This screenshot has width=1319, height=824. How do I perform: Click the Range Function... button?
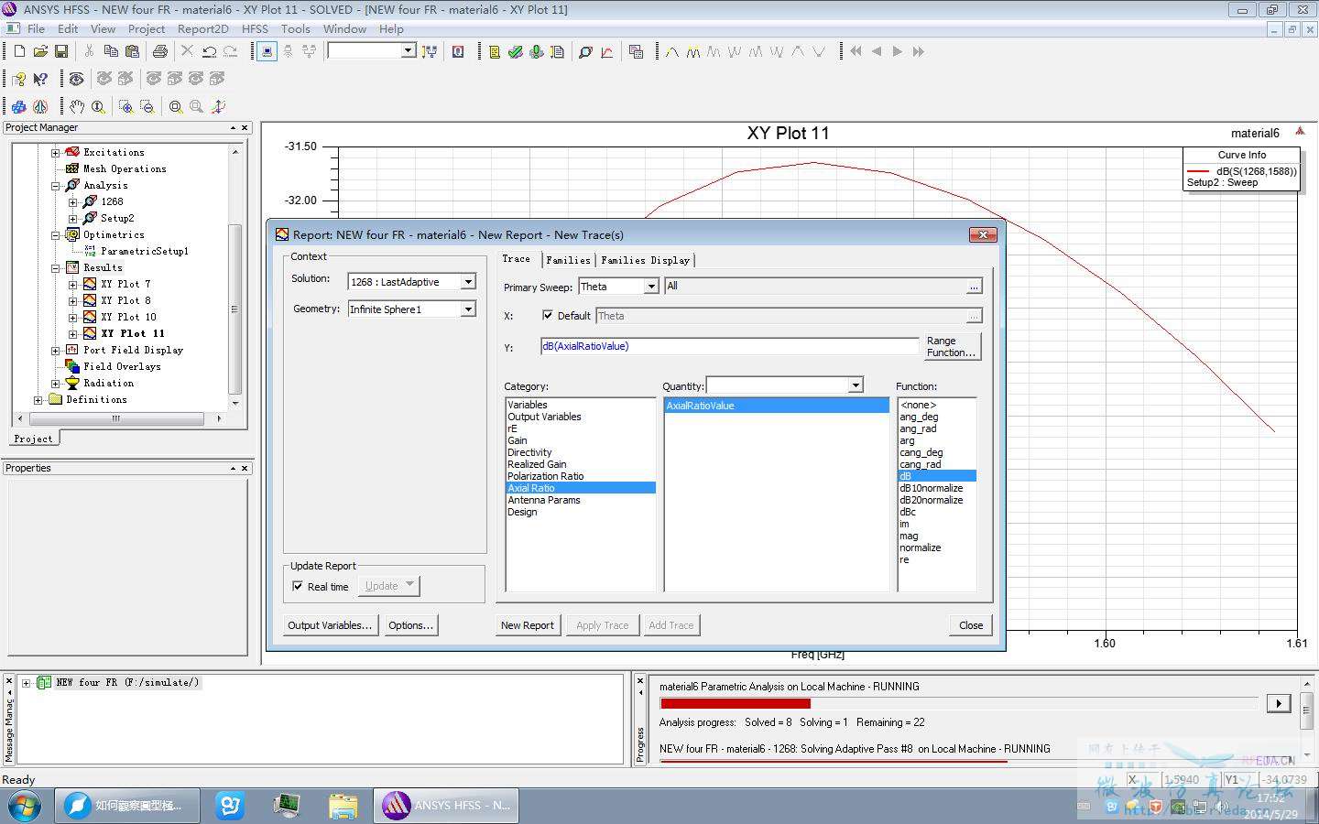point(952,346)
